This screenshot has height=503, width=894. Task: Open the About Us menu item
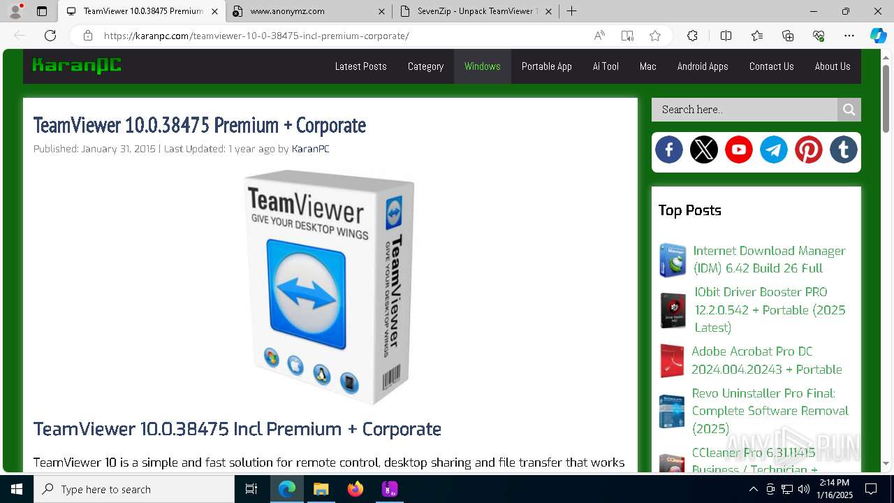coord(833,66)
